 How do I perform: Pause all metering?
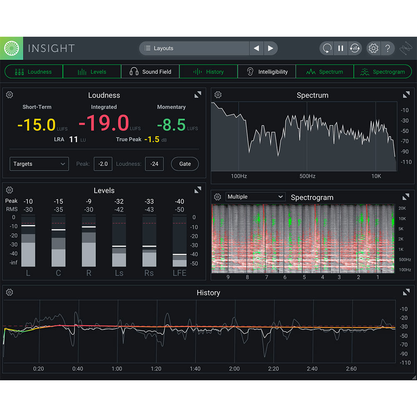340,48
